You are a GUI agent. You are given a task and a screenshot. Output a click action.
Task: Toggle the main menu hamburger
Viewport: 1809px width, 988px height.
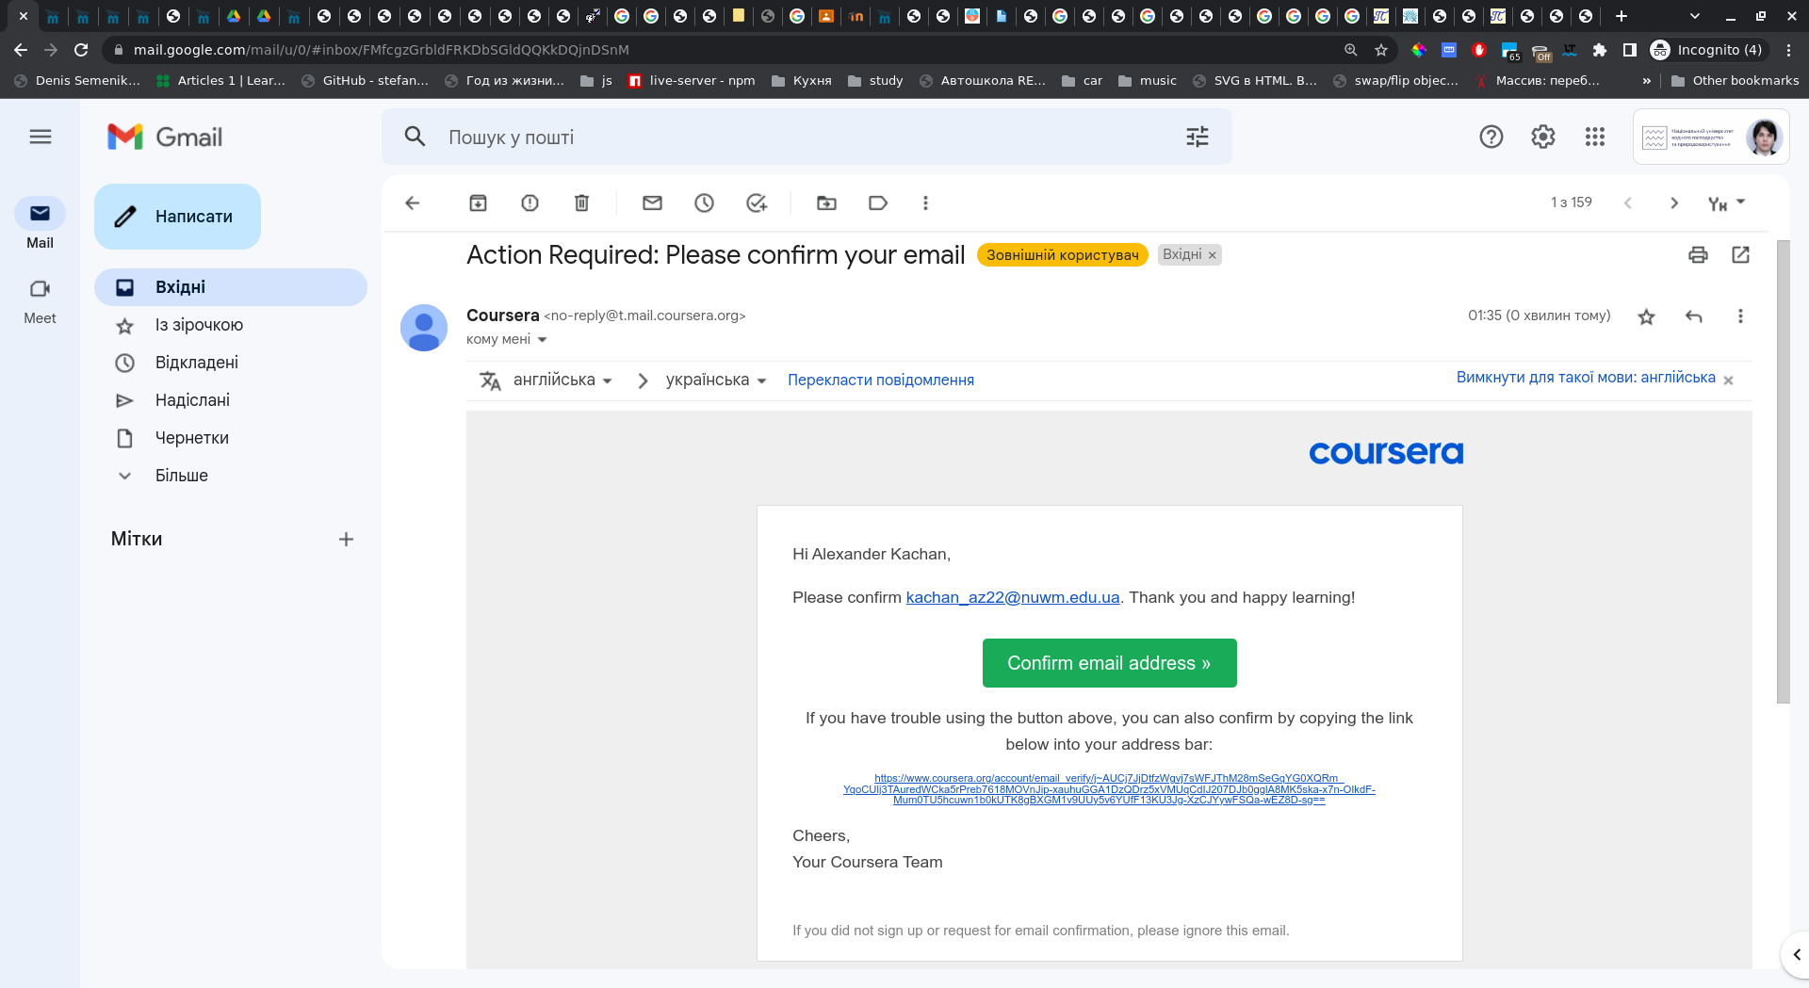click(40, 138)
